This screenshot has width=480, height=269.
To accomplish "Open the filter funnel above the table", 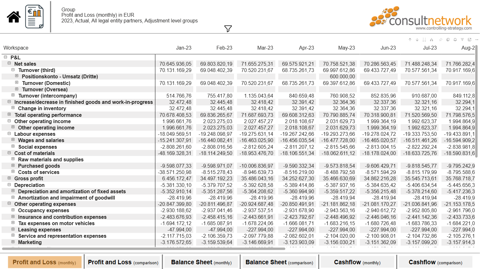I will pos(228,28).
